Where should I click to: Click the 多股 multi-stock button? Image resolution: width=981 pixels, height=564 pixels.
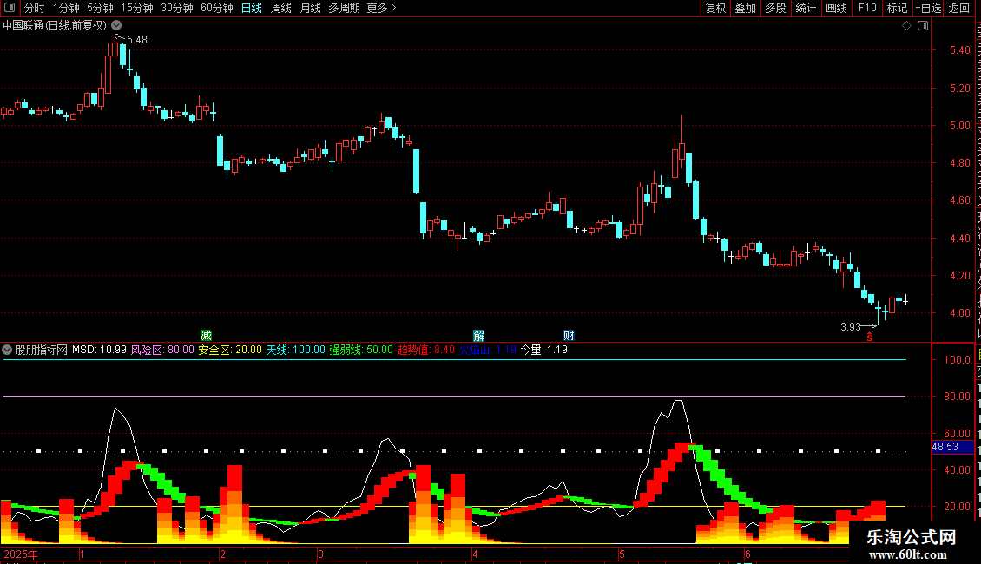point(775,8)
